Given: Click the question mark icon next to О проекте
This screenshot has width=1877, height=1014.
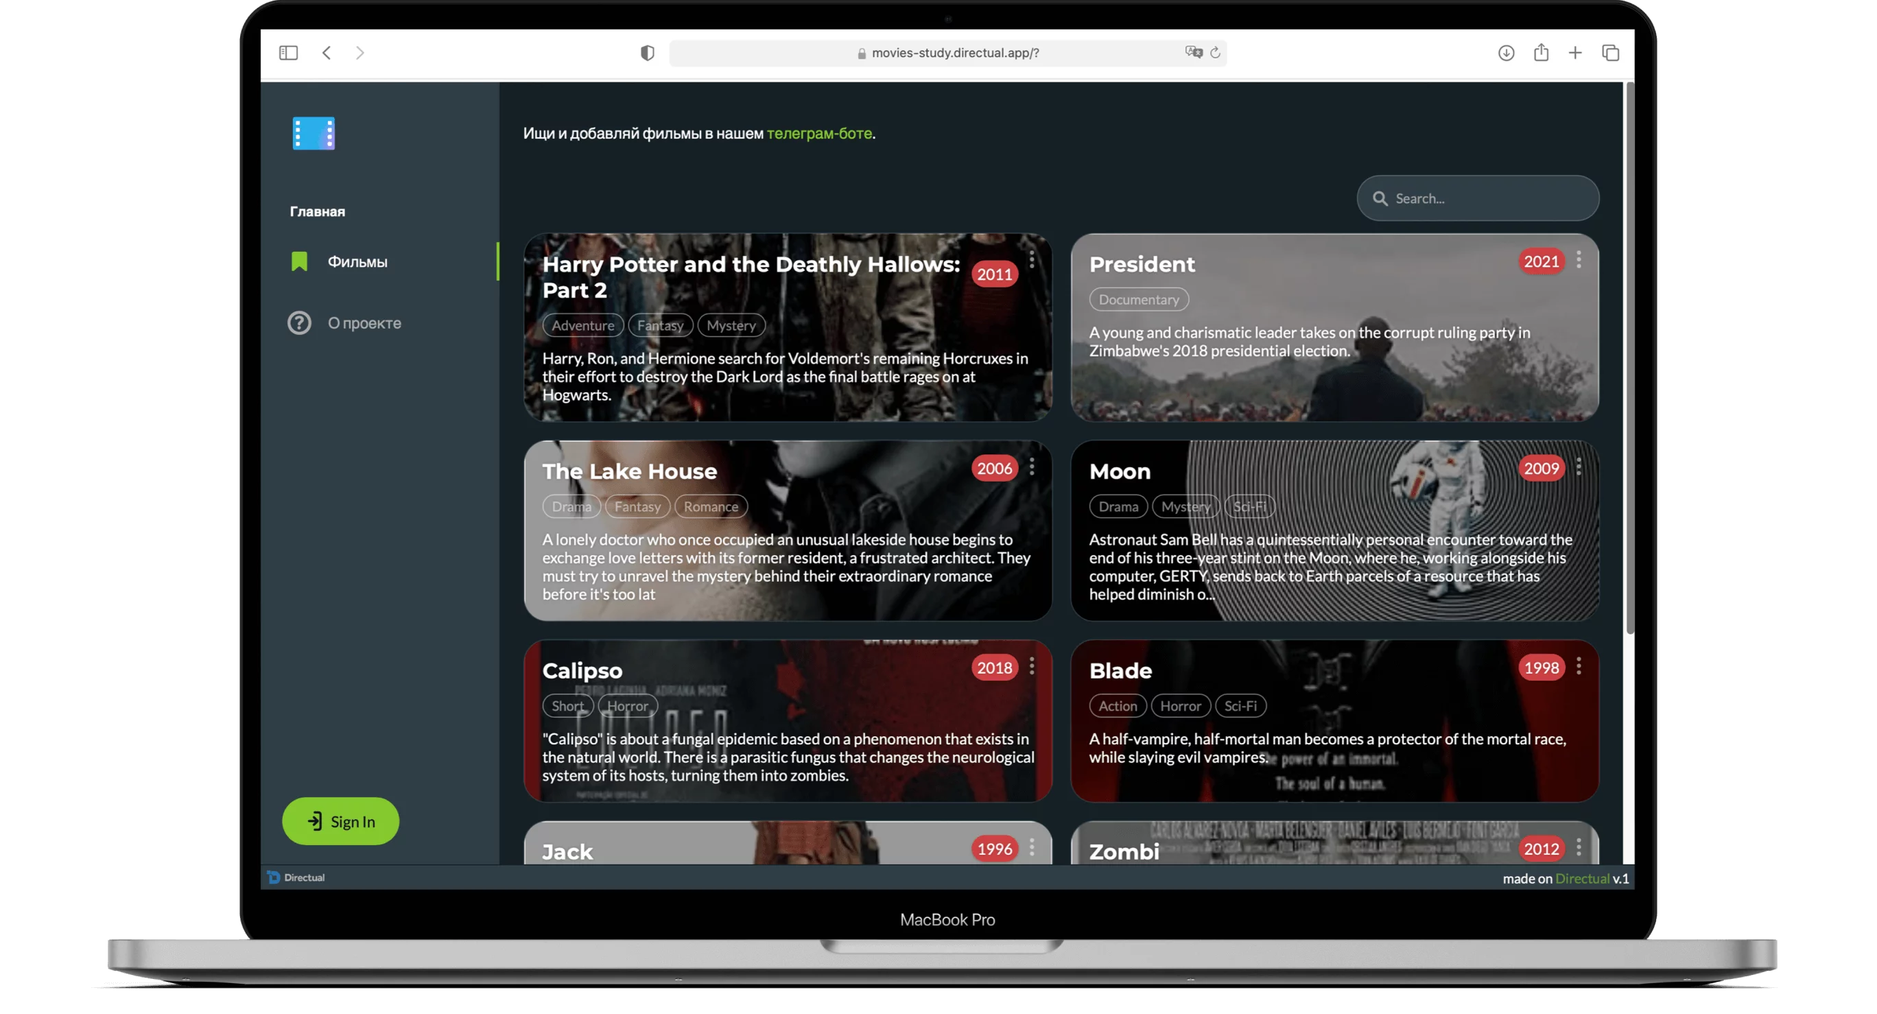Looking at the screenshot, I should [x=297, y=322].
